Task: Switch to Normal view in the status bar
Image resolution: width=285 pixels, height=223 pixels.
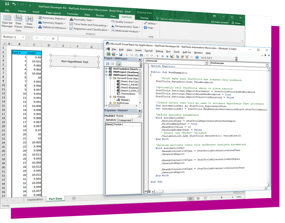Action: [x=191, y=198]
